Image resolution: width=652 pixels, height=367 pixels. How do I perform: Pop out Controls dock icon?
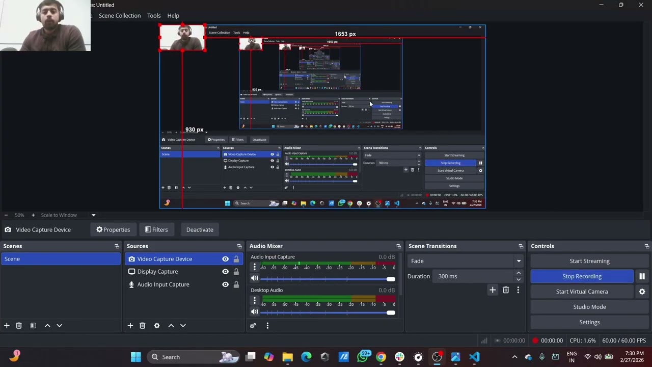647,246
